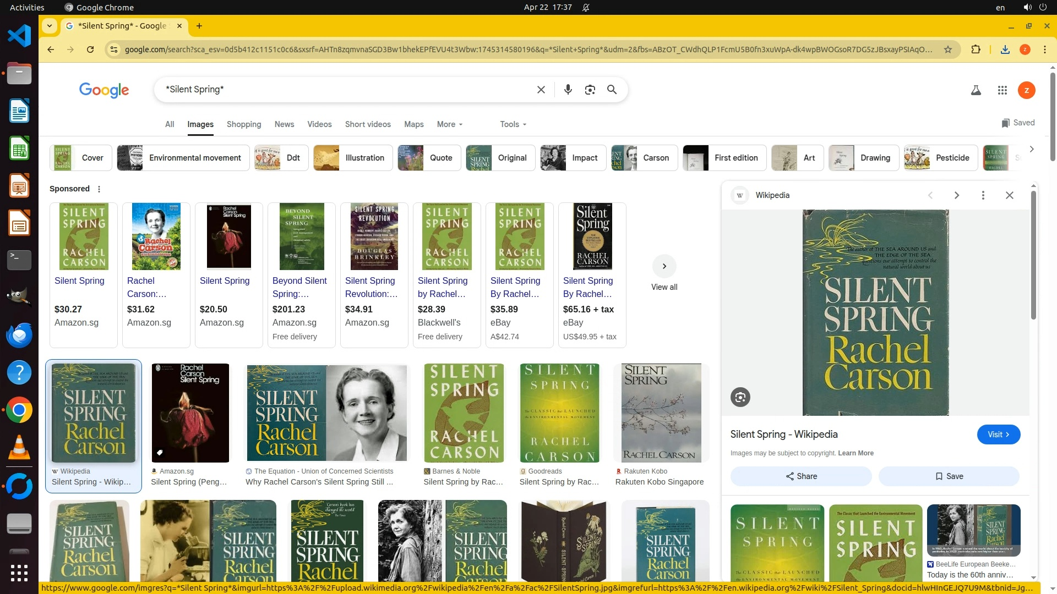
Task: Start voice search with microphone icon
Action: pos(568,90)
